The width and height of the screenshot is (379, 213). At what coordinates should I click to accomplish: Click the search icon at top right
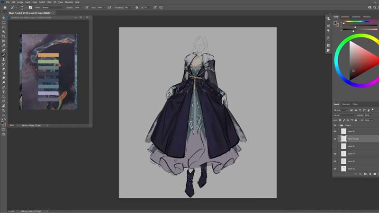click(x=375, y=8)
